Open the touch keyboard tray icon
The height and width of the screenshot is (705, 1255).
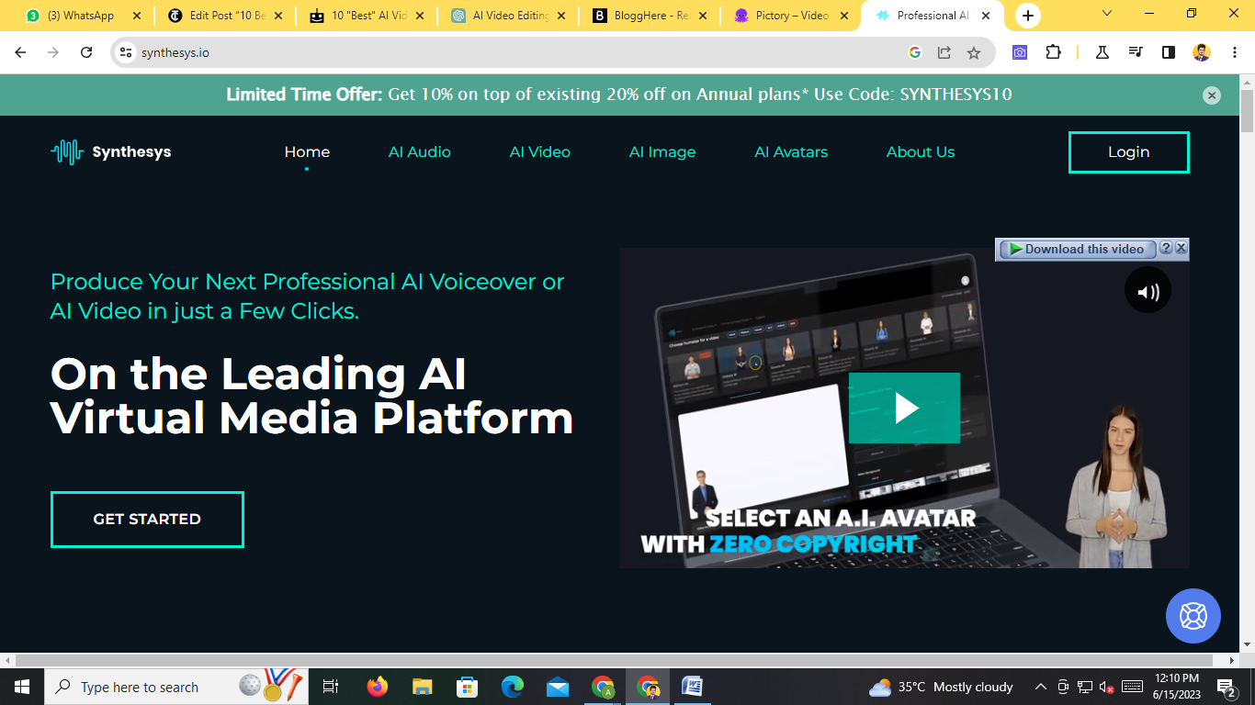1133,687
